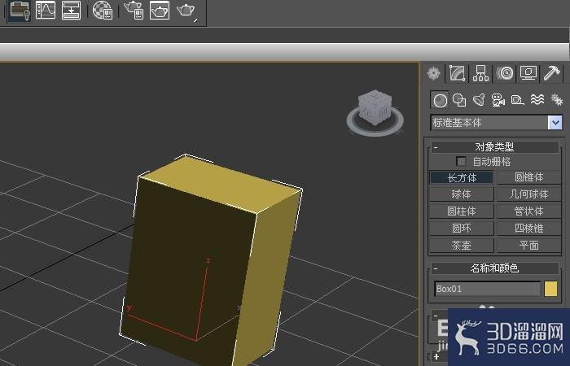Click the 平面 button

click(x=529, y=246)
